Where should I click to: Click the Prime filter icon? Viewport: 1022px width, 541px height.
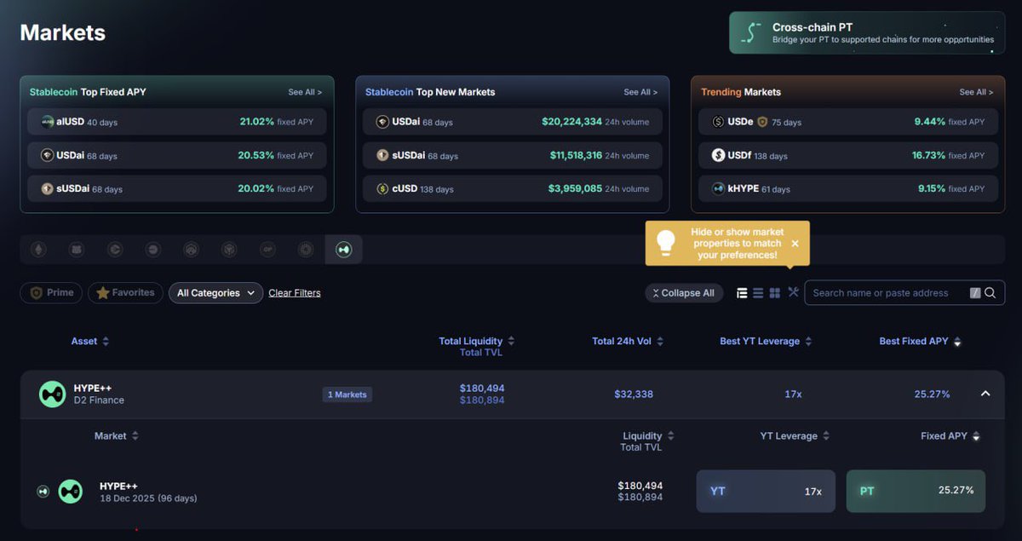click(x=50, y=292)
